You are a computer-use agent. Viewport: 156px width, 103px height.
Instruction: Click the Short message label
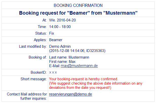[x=34, y=79]
